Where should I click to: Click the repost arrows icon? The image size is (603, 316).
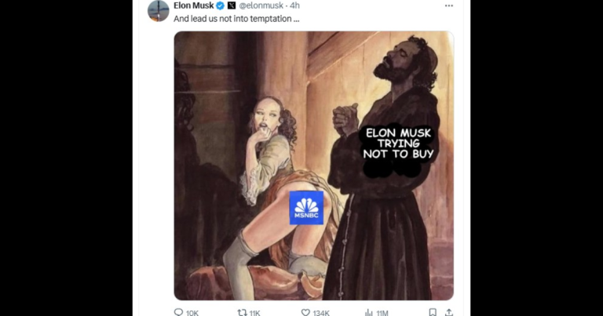(242, 313)
